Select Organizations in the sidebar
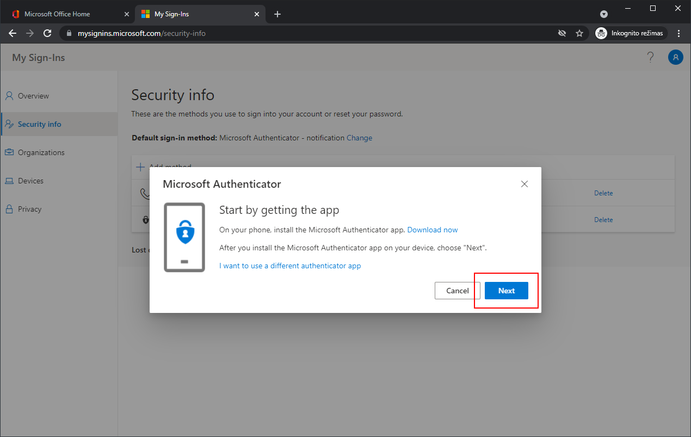 pos(41,152)
